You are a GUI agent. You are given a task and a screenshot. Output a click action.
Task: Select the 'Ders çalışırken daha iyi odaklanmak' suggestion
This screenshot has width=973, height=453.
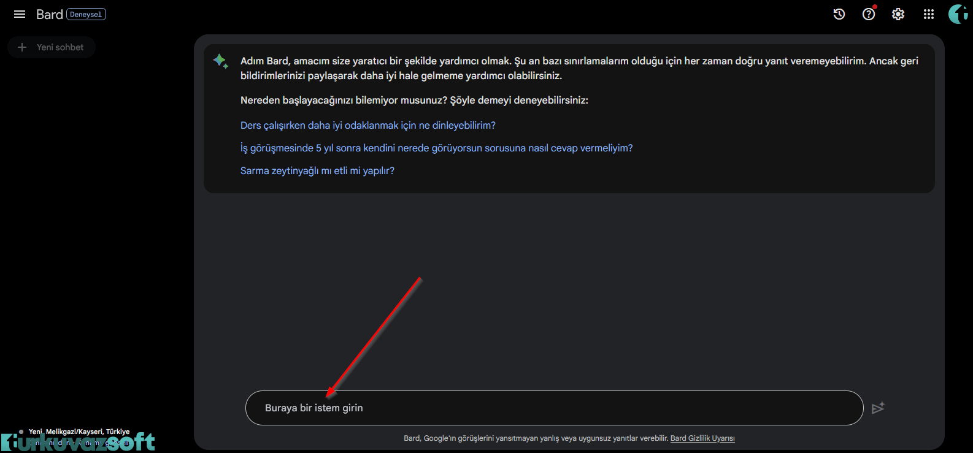click(x=368, y=125)
